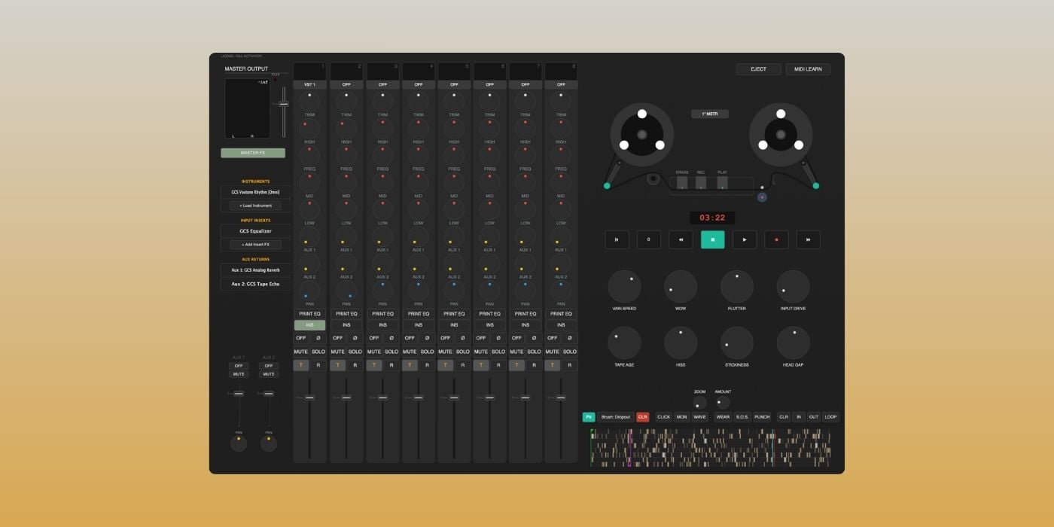1054x527 pixels.
Task: Click the master output fader
Action: (x=284, y=104)
